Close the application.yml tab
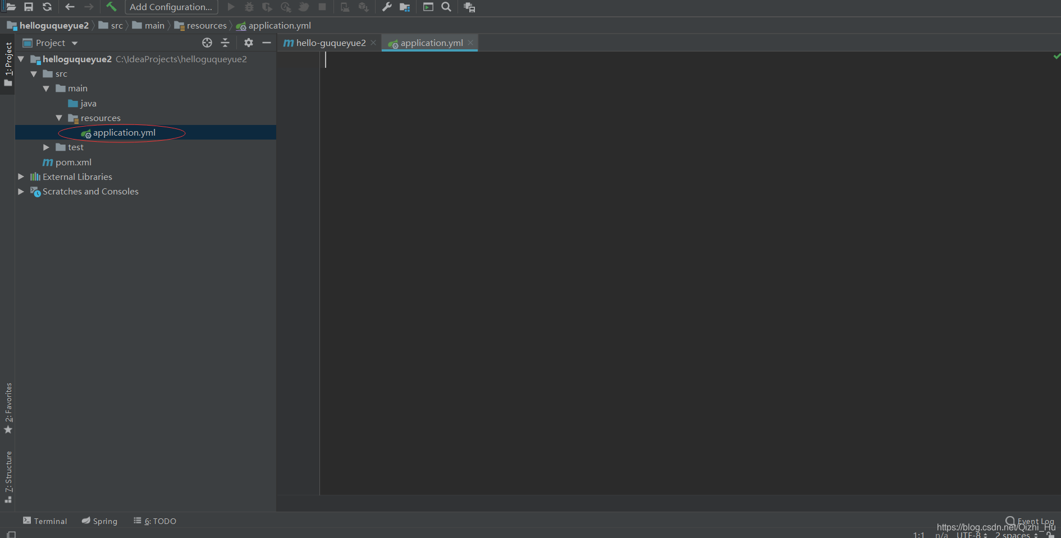This screenshot has height=538, width=1061. point(470,43)
